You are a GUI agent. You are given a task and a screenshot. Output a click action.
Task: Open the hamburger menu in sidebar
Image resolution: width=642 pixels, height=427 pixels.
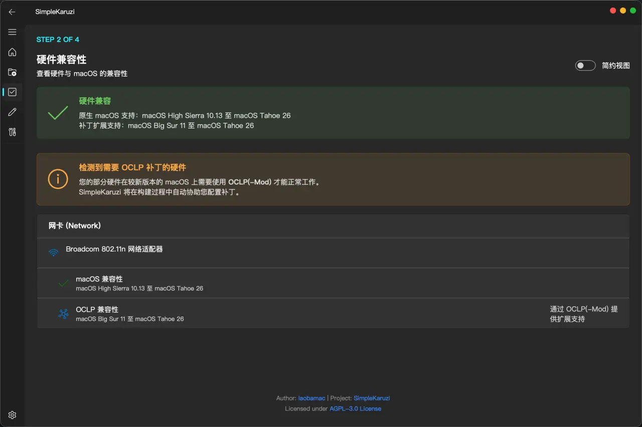12,32
